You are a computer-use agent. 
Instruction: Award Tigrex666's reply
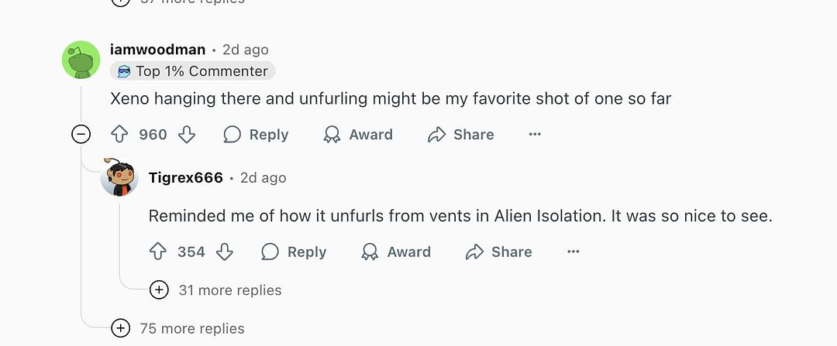(396, 252)
